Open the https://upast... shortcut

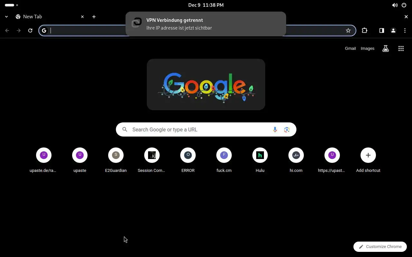(332, 160)
